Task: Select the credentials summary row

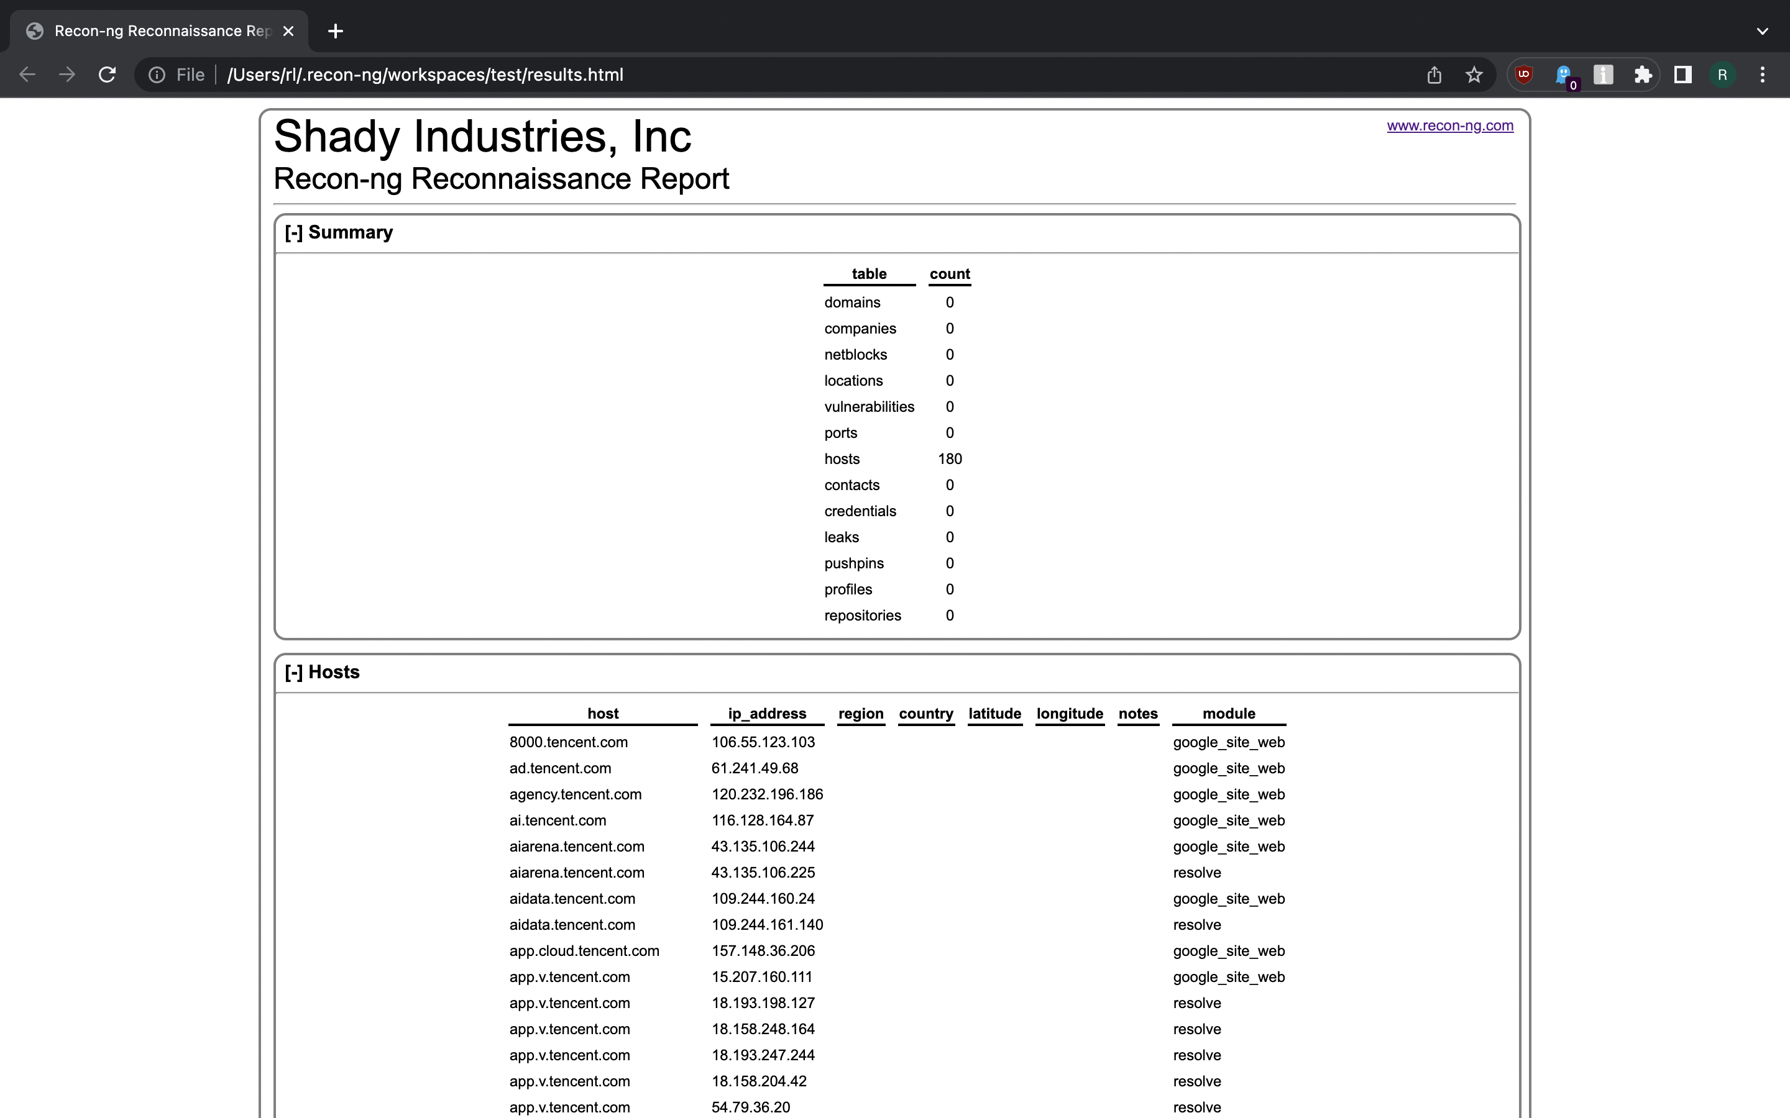Action: pyautogui.click(x=897, y=511)
